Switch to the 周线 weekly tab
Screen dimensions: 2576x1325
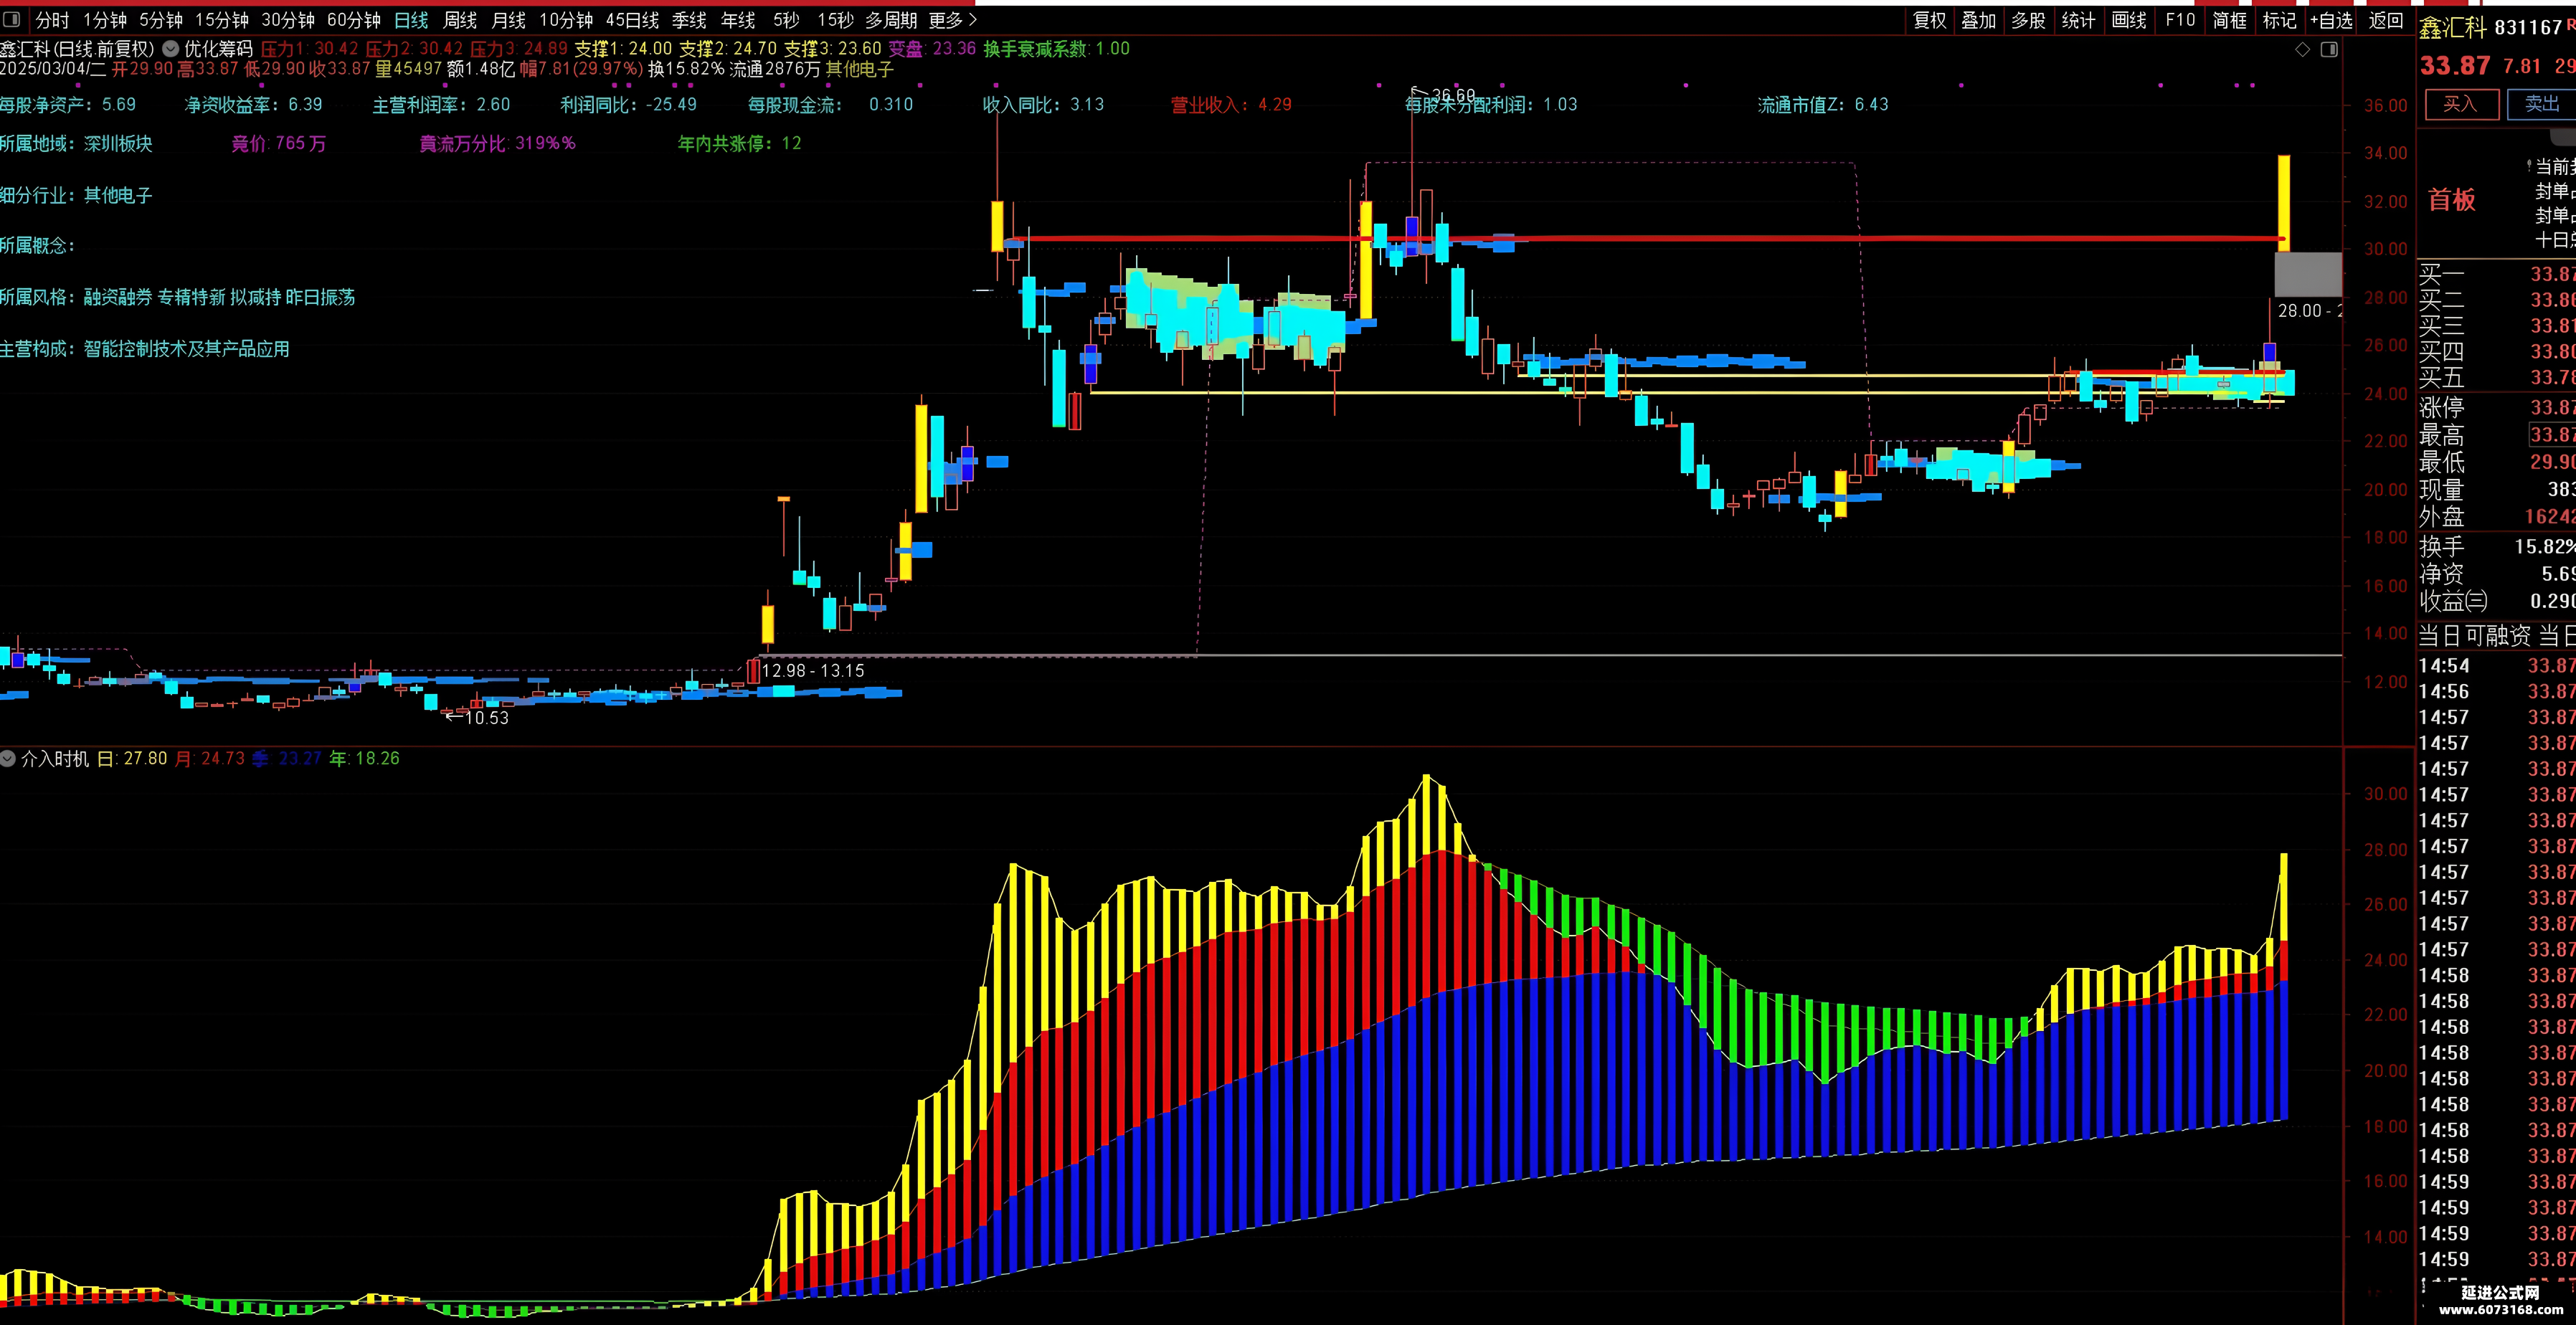460,20
